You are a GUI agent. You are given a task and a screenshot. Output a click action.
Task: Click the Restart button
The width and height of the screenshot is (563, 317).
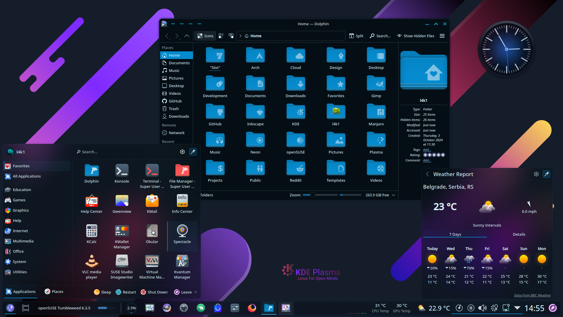[x=126, y=292]
